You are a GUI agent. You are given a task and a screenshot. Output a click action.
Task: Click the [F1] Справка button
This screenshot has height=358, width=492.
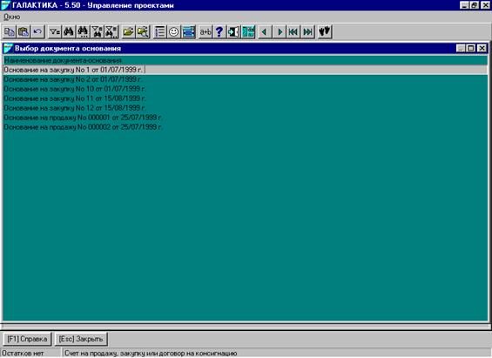tap(27, 339)
